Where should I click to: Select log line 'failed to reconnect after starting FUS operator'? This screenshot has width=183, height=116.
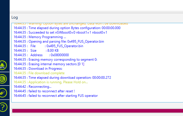pos(56,96)
